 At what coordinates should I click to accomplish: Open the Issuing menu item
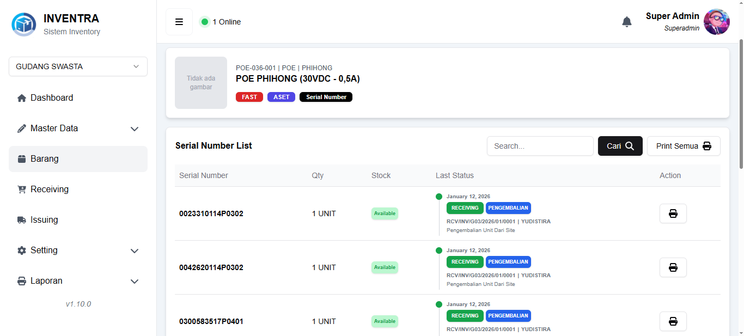pos(78,220)
